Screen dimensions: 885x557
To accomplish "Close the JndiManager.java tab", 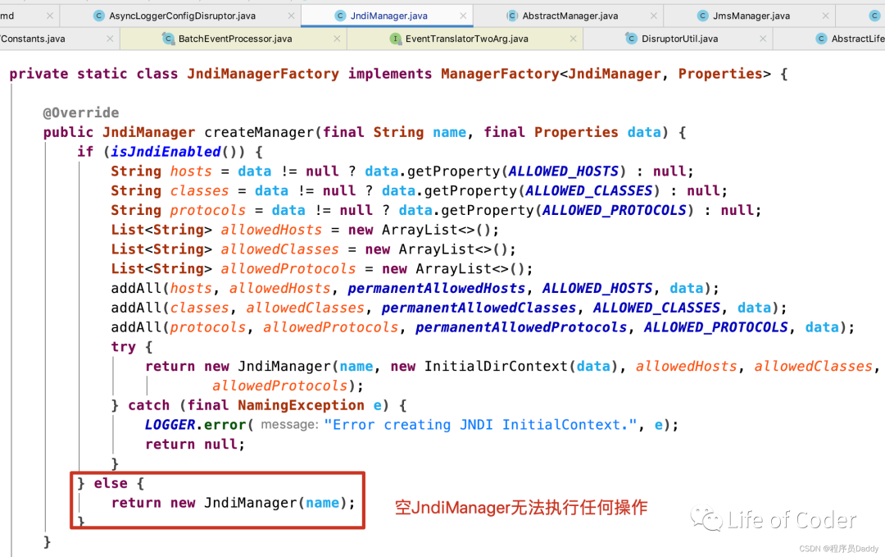I will pos(463,16).
